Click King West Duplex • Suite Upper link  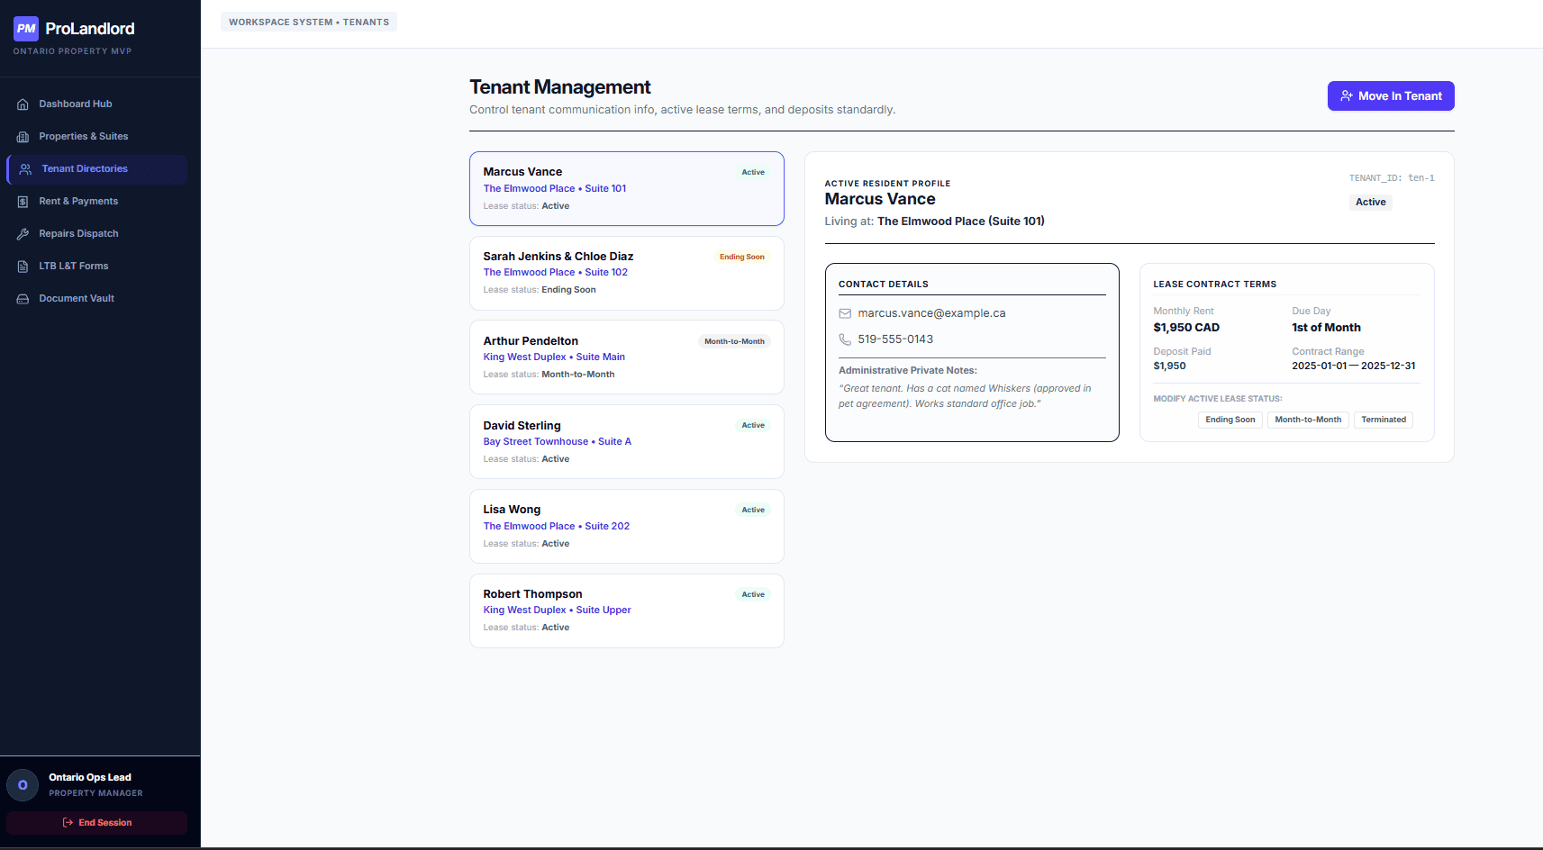pyautogui.click(x=558, y=610)
